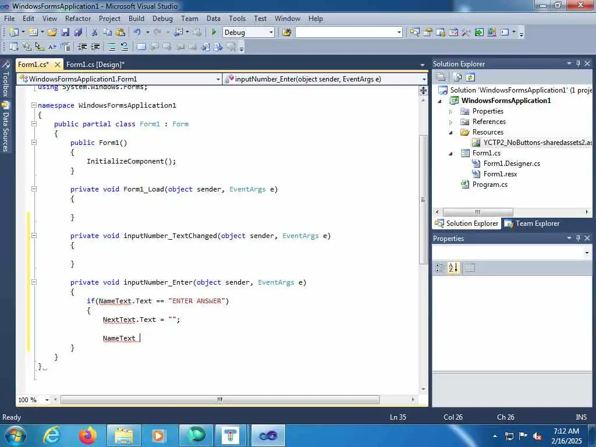Viewport: 596px width, 447px height.
Task: Click the Cut scissors icon
Action: [95, 33]
